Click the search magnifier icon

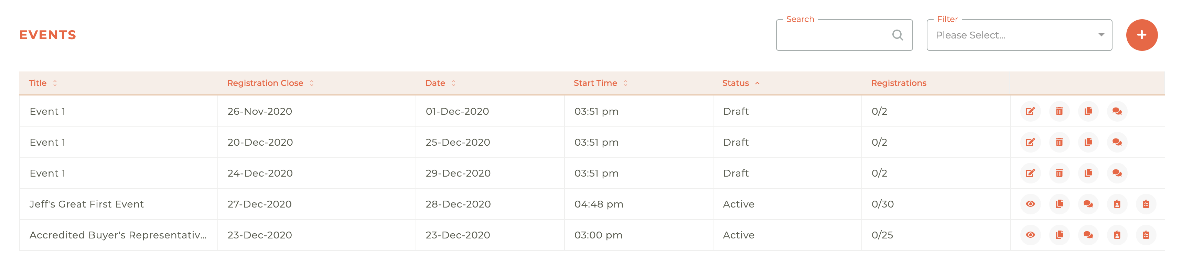click(898, 35)
